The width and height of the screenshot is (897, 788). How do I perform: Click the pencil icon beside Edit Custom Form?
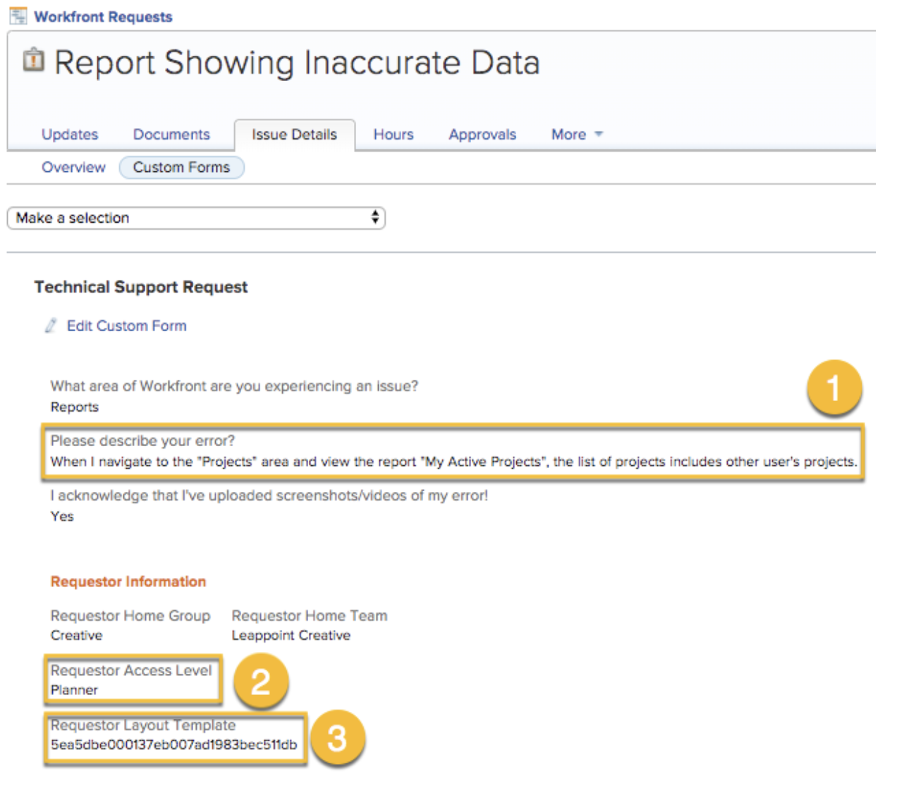pyautogui.click(x=51, y=326)
